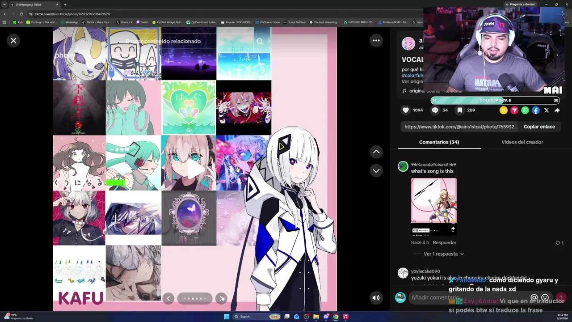Mute the post sound with the speaker icon
The height and width of the screenshot is (322, 572).
[376, 298]
